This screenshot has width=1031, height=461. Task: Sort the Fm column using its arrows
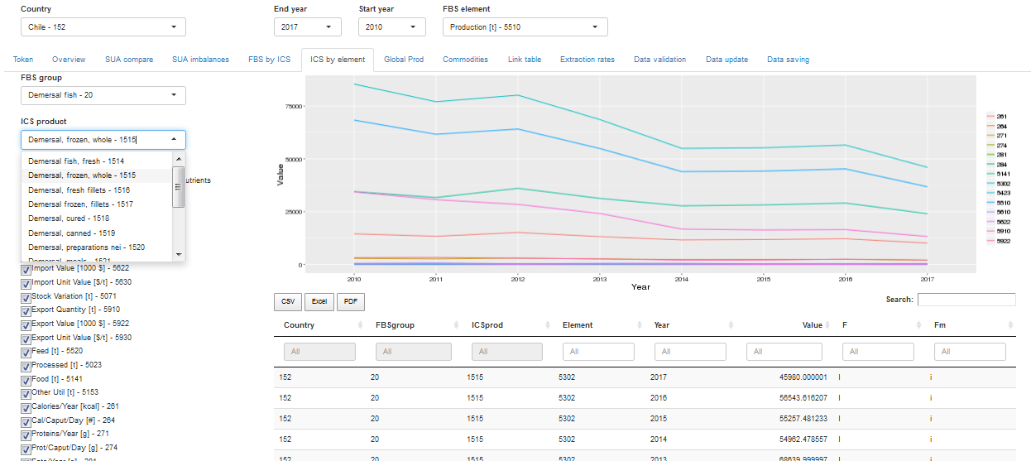click(1010, 325)
